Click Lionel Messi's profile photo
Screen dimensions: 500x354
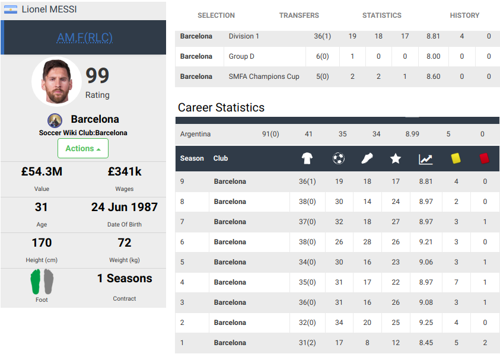[x=56, y=81]
